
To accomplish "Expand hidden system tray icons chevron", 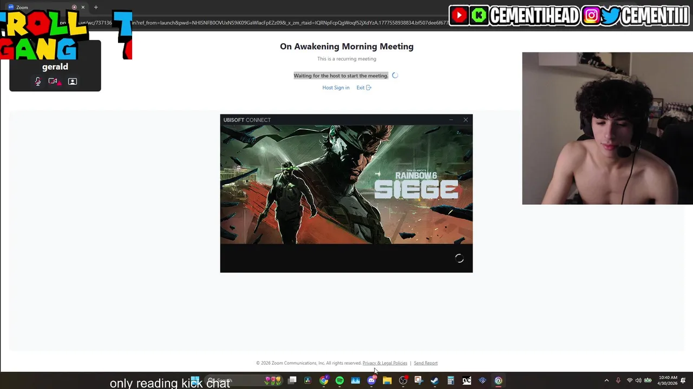I will click(606, 380).
